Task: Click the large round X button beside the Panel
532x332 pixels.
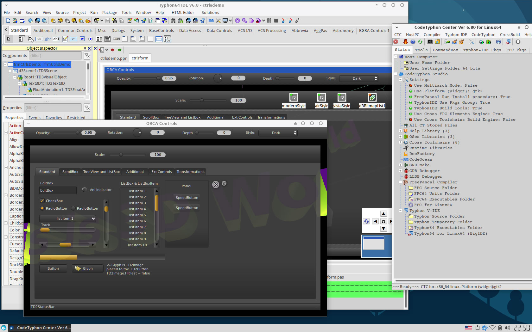Action: pos(216,185)
